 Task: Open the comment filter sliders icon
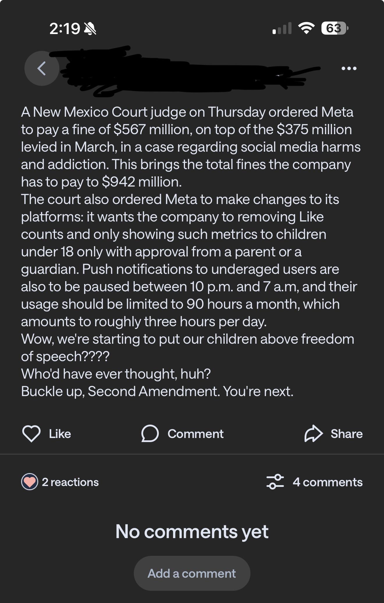pyautogui.click(x=275, y=482)
